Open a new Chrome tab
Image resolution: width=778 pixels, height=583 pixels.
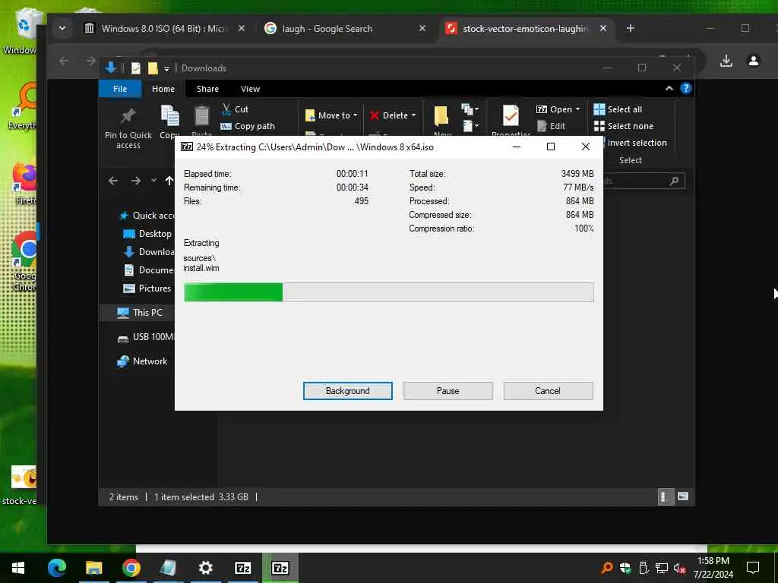click(630, 28)
